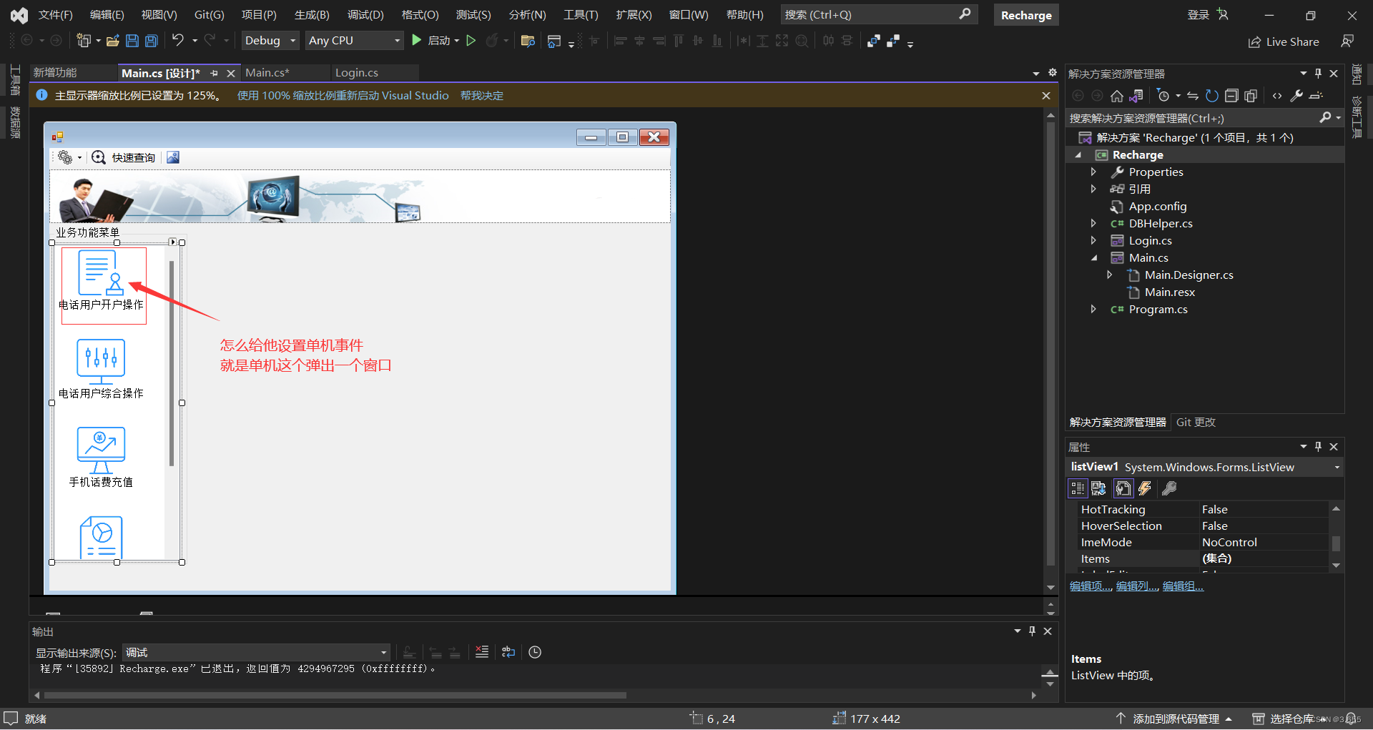The height and width of the screenshot is (730, 1373).
Task: Click the View Code angle-brackets icon
Action: click(x=1277, y=96)
